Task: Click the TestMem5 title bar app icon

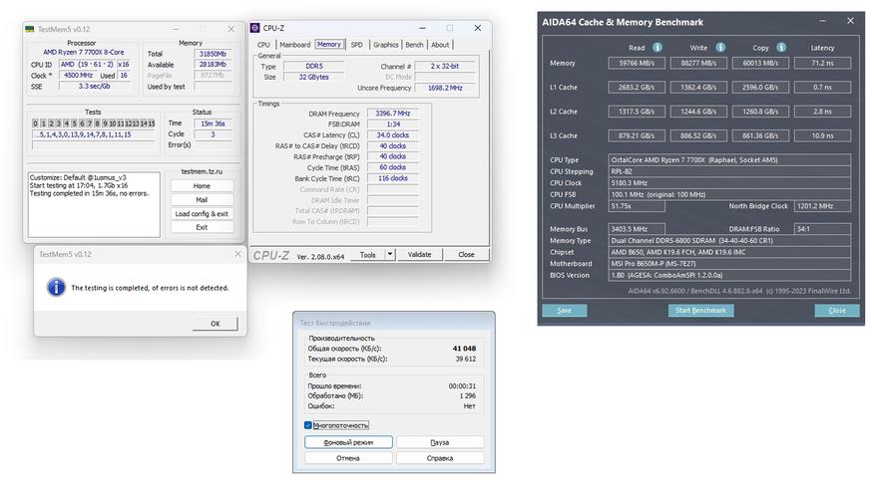Action: tap(30, 29)
